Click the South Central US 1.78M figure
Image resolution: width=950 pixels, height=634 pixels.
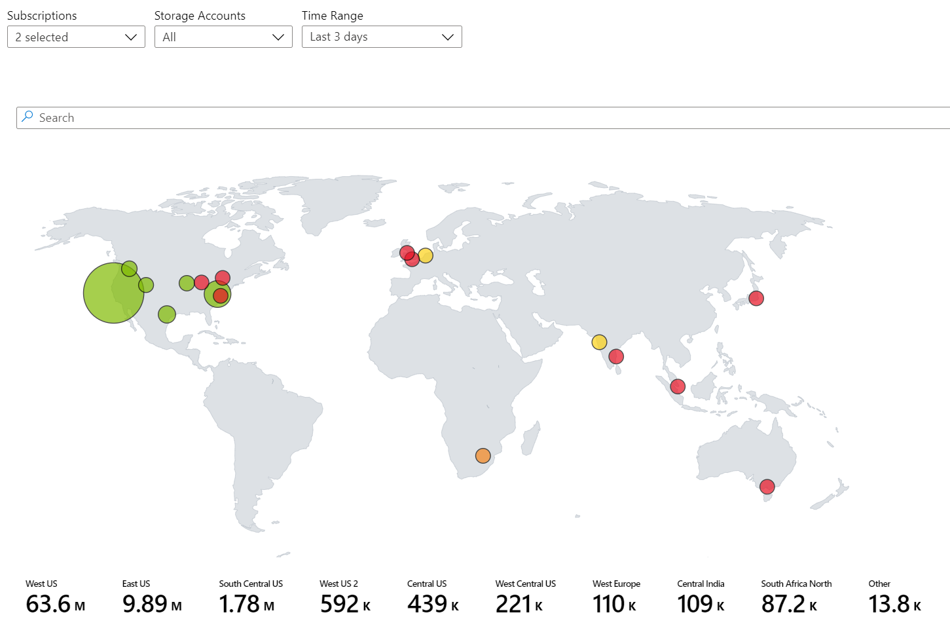[x=247, y=604]
